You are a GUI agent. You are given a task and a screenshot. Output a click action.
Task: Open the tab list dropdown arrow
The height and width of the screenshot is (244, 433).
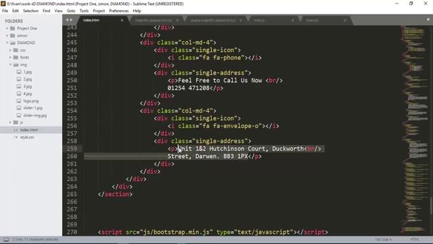point(428,20)
